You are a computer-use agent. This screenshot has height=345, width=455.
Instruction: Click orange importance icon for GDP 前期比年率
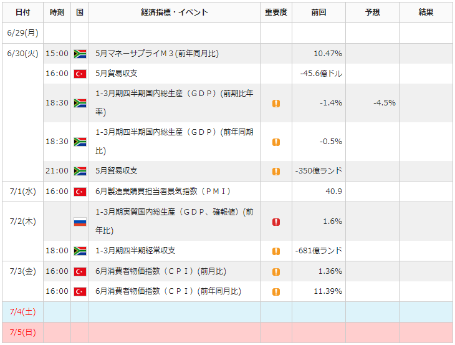tap(276, 104)
